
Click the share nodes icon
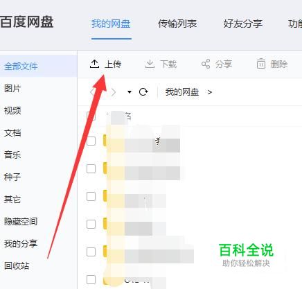click(206, 64)
